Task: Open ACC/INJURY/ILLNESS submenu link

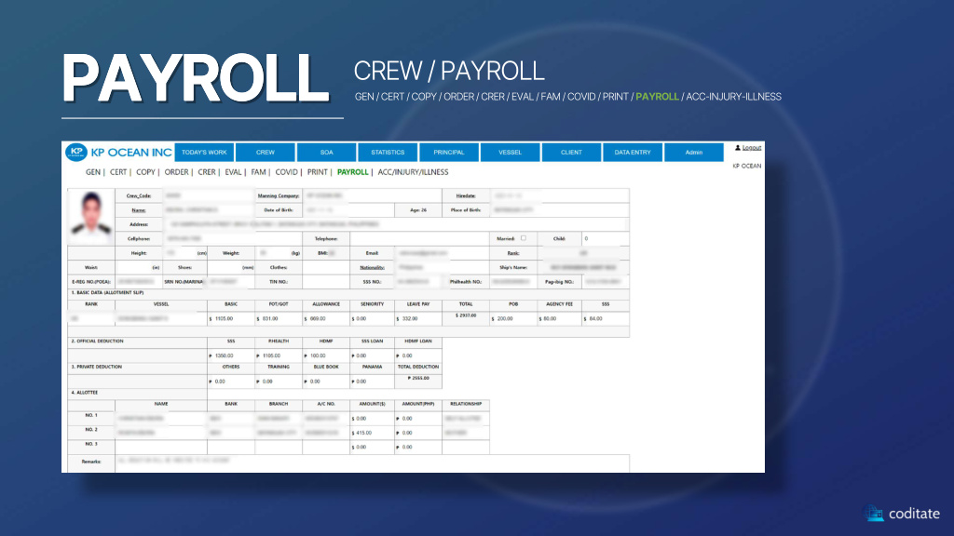Action: click(x=413, y=172)
